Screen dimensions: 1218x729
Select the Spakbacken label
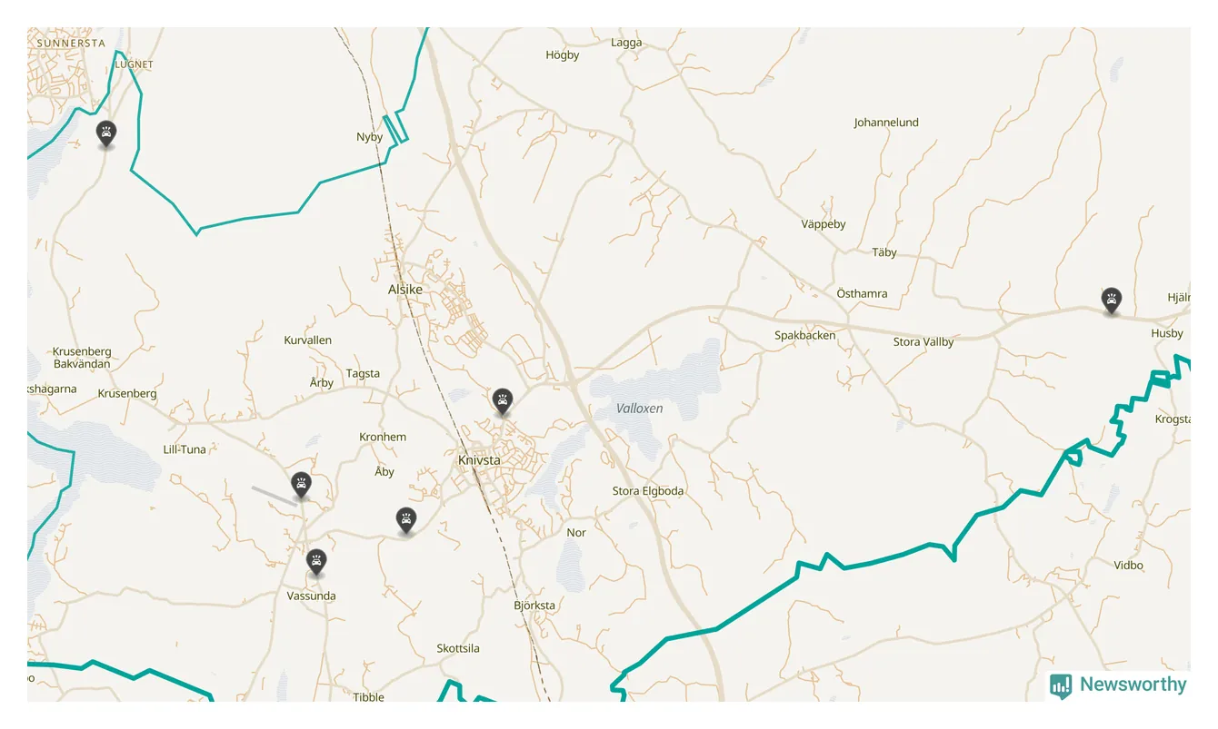[805, 336]
